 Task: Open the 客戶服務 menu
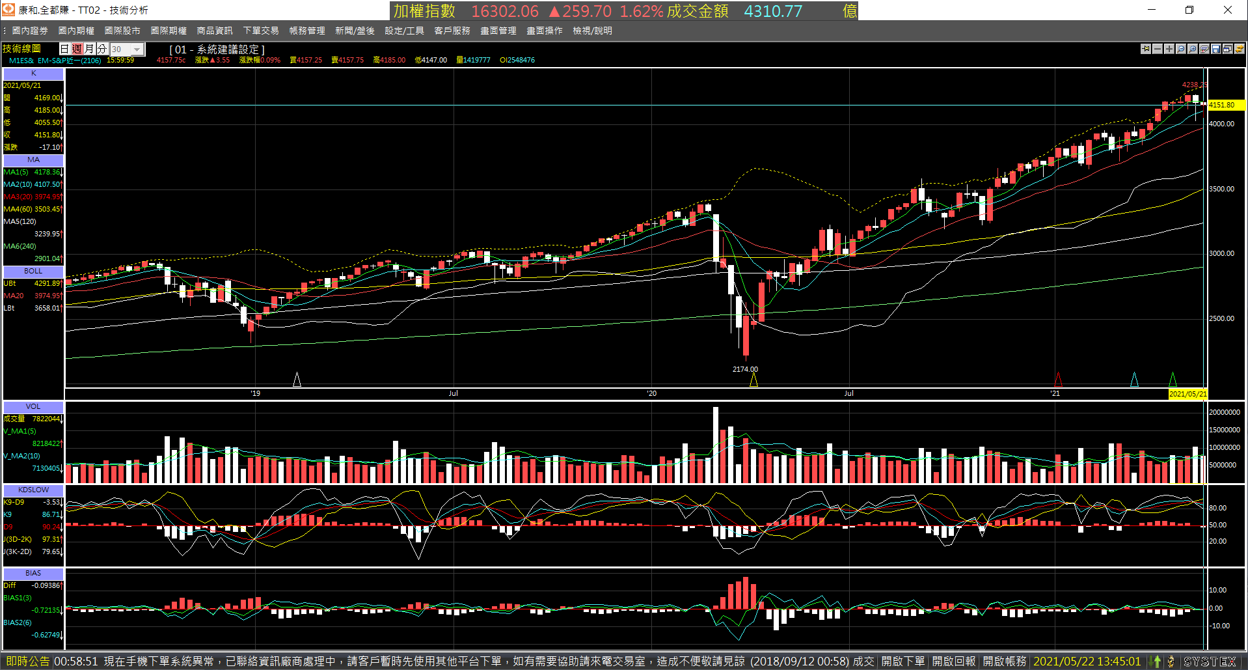pyautogui.click(x=452, y=31)
